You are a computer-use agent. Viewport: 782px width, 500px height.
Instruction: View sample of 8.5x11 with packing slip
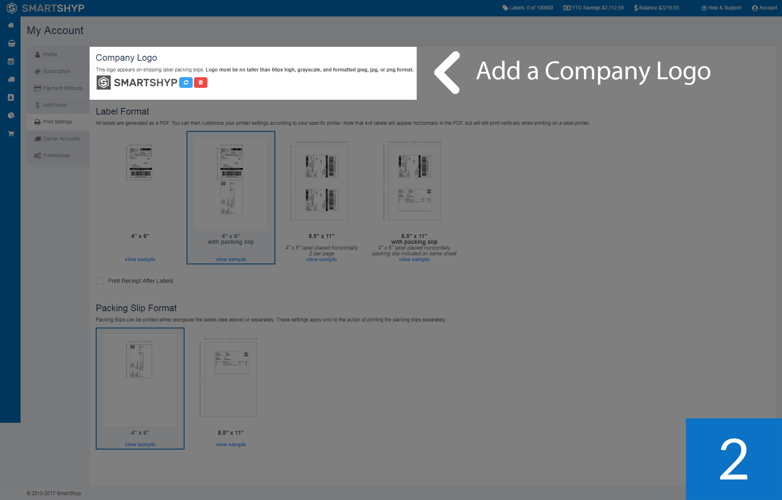tap(414, 259)
